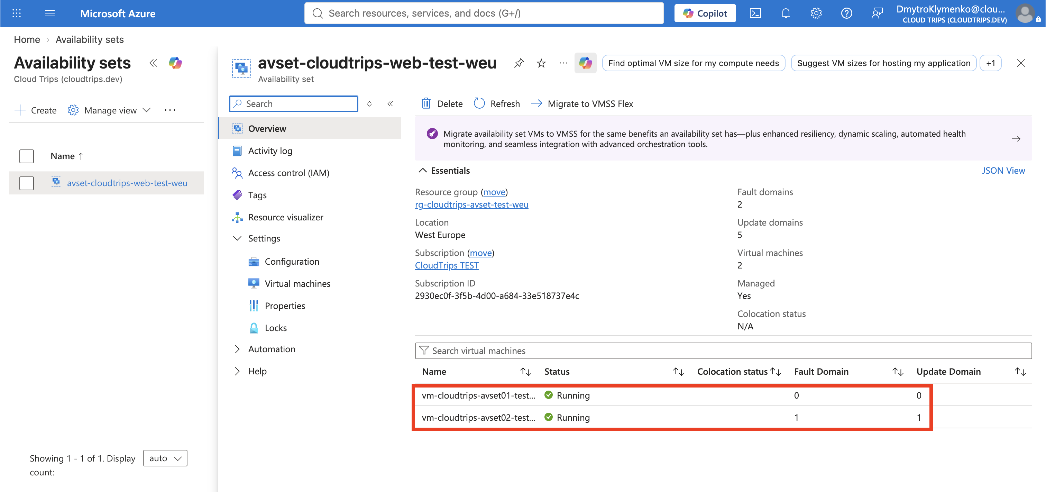Open rg-cloudtrips-avset-test-weu resource group
1046x492 pixels.
471,204
